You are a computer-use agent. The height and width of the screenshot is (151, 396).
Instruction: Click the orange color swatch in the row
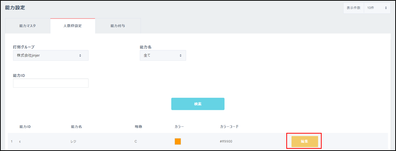178,141
